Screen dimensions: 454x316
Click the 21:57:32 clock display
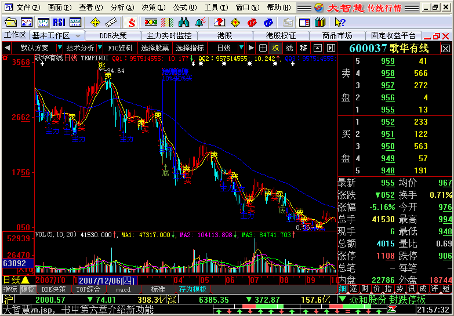point(434,309)
